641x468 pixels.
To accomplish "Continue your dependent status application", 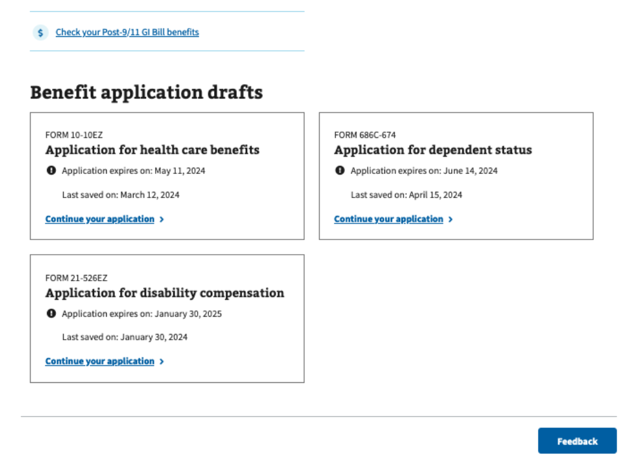I will [388, 218].
